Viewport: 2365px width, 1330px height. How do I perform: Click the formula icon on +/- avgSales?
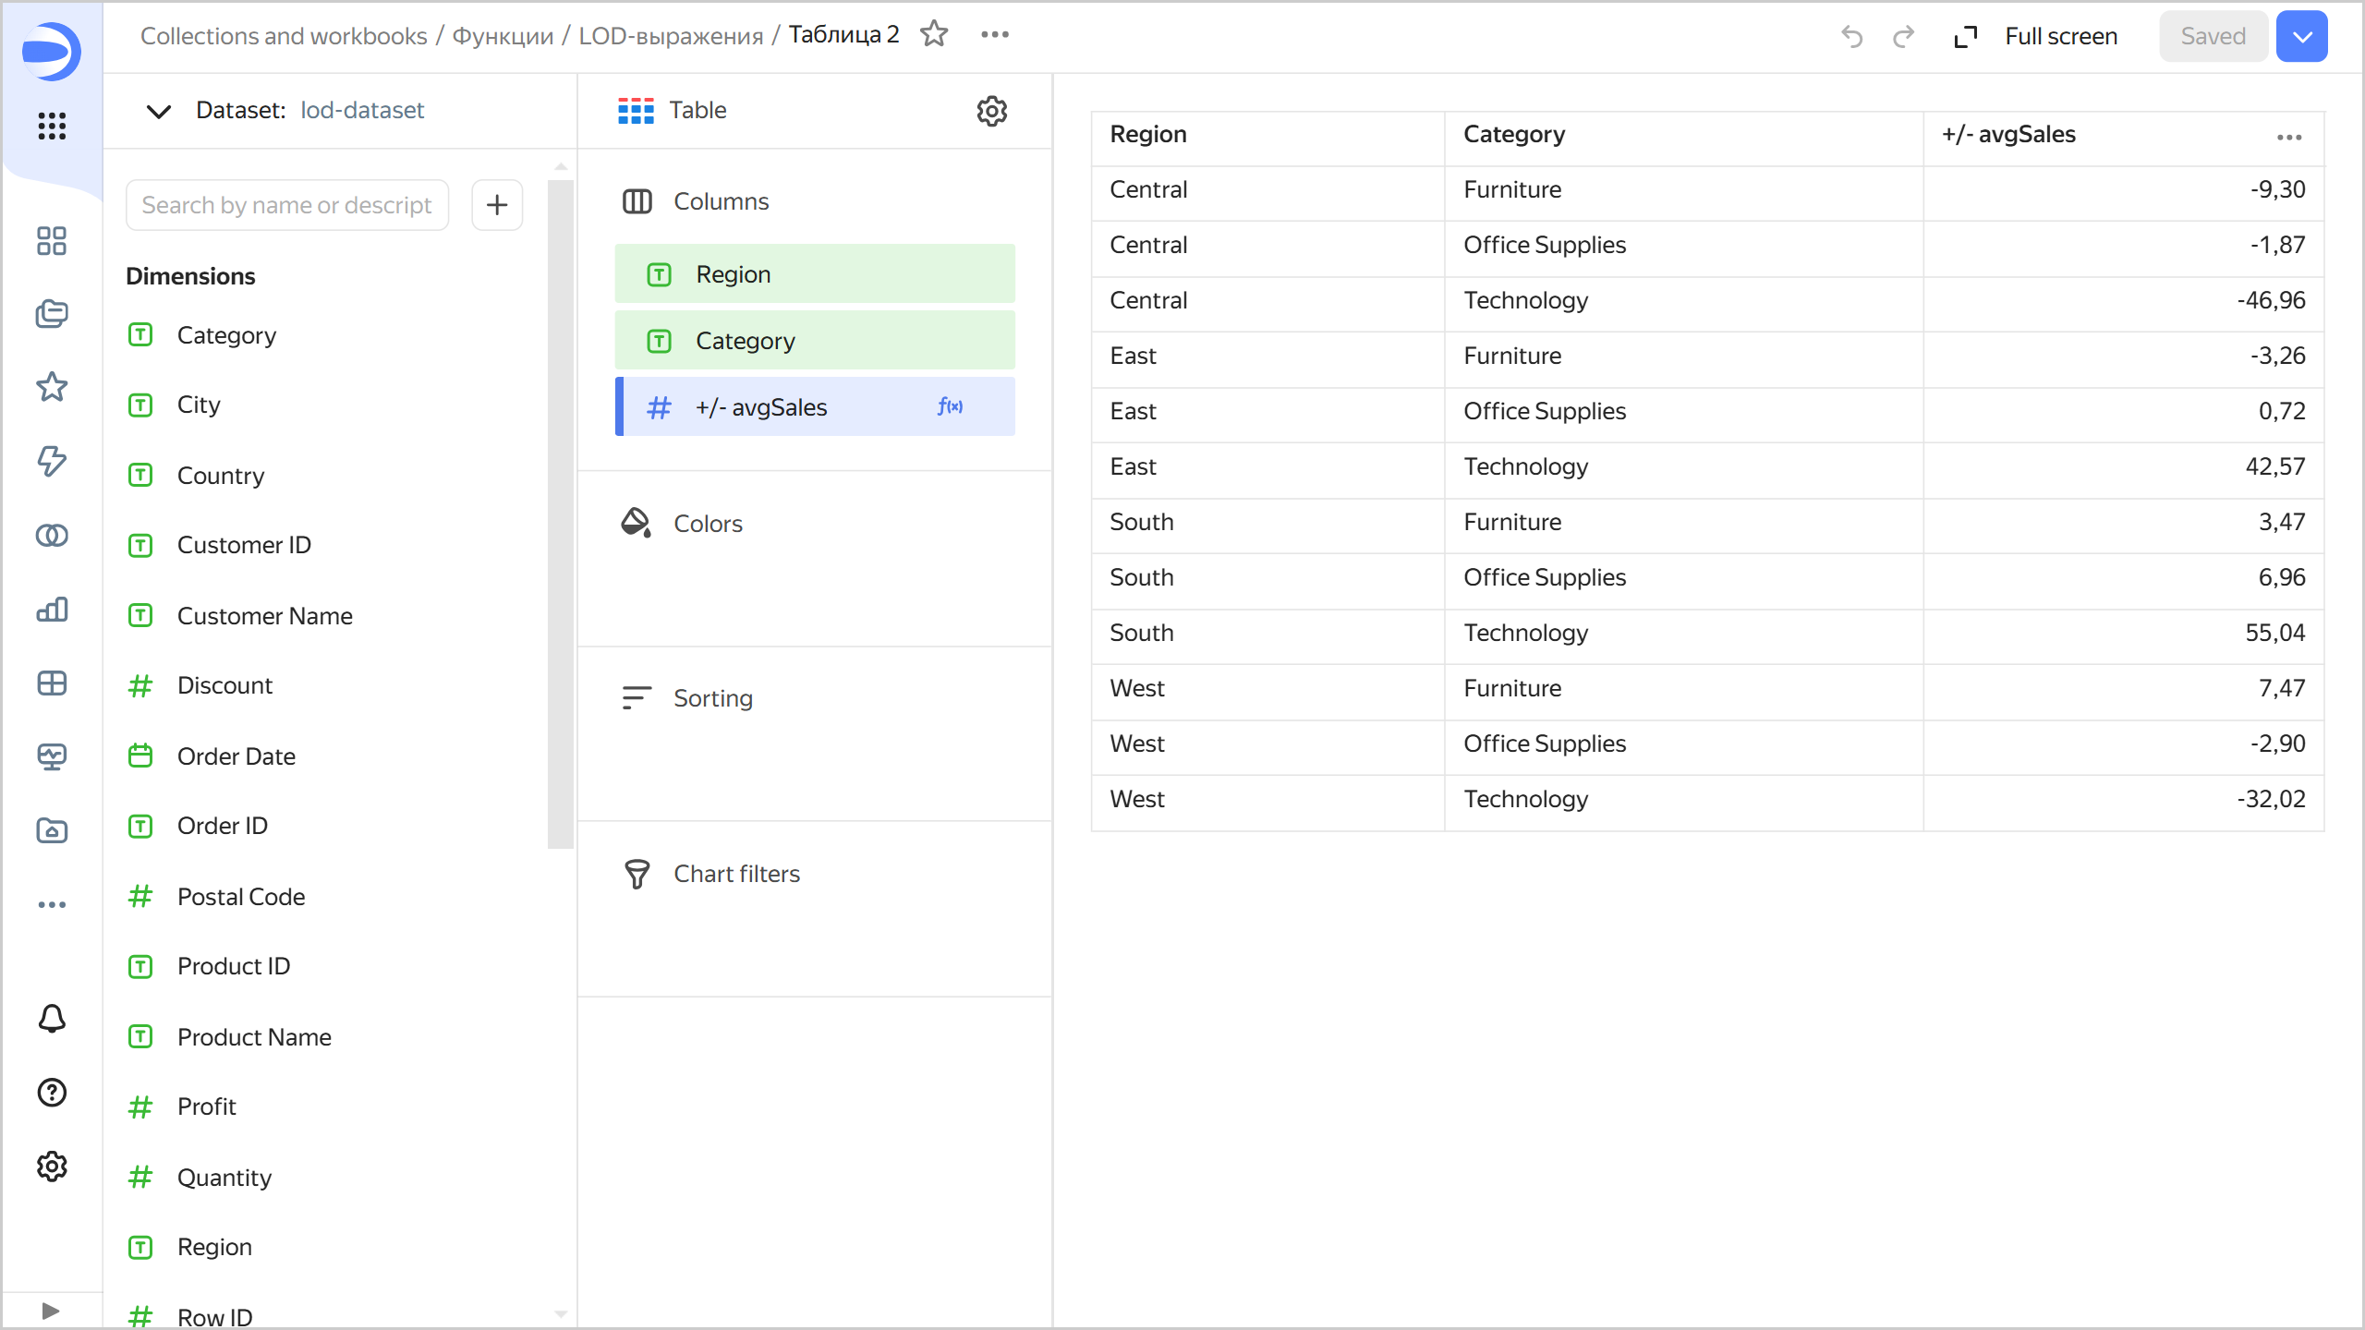click(x=950, y=406)
